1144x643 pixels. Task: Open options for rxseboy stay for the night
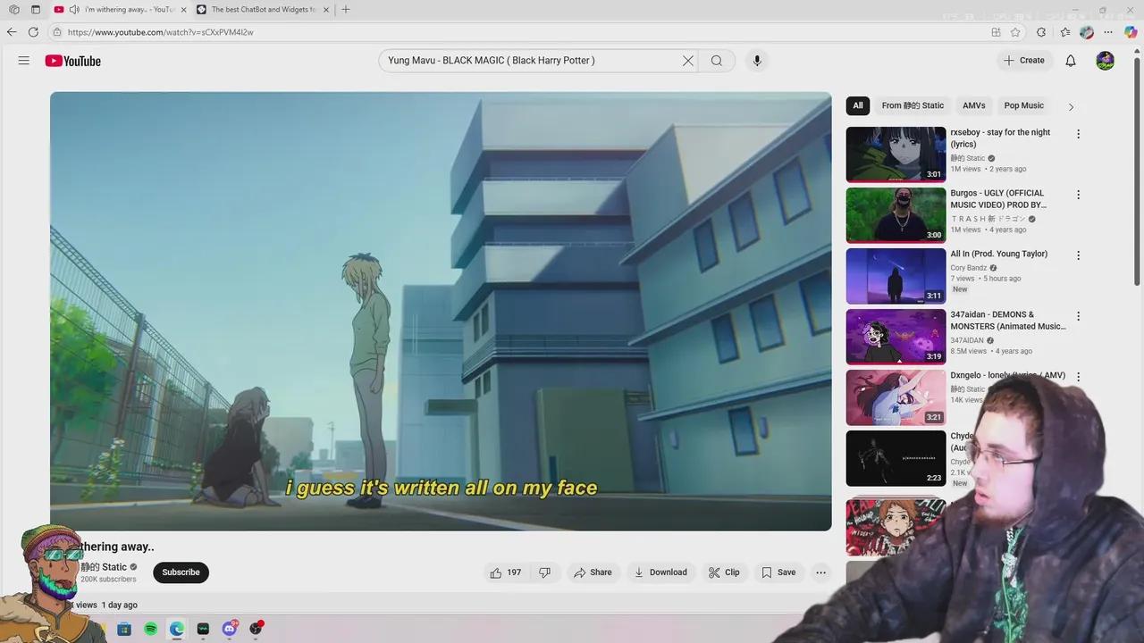(1078, 134)
